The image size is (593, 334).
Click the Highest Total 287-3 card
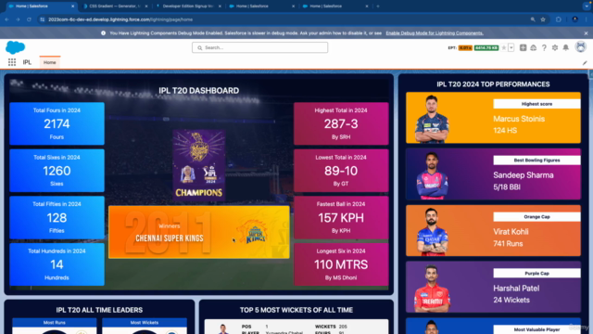coord(341,123)
